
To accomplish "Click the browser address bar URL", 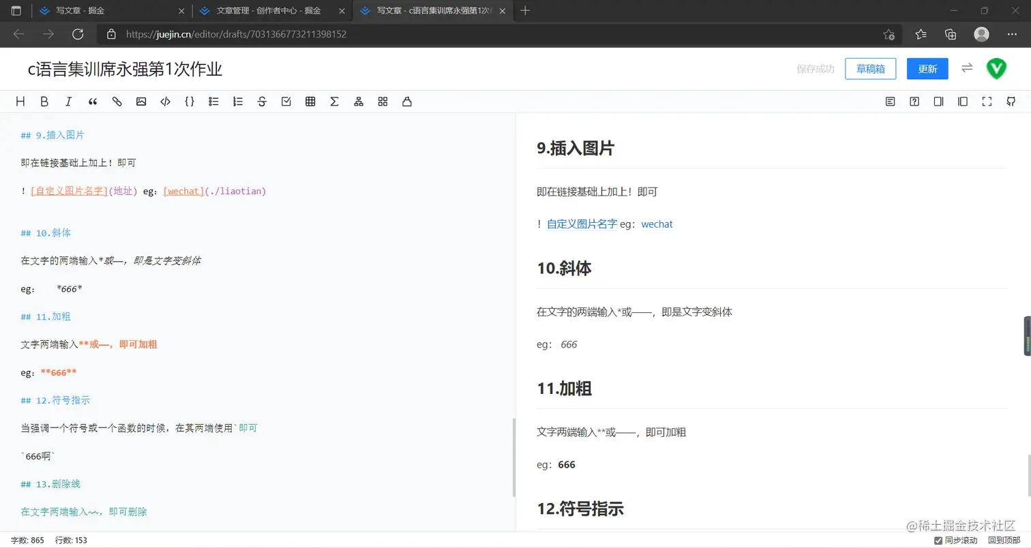I will coord(236,34).
